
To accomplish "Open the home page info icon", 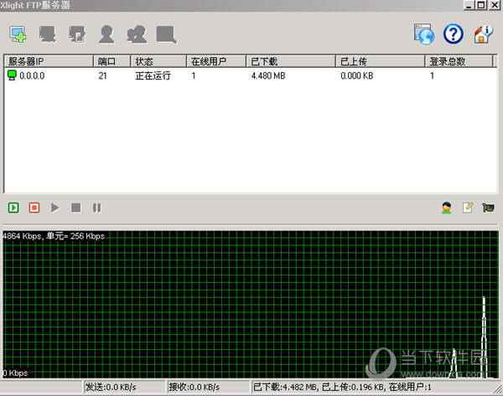I will pos(483,34).
